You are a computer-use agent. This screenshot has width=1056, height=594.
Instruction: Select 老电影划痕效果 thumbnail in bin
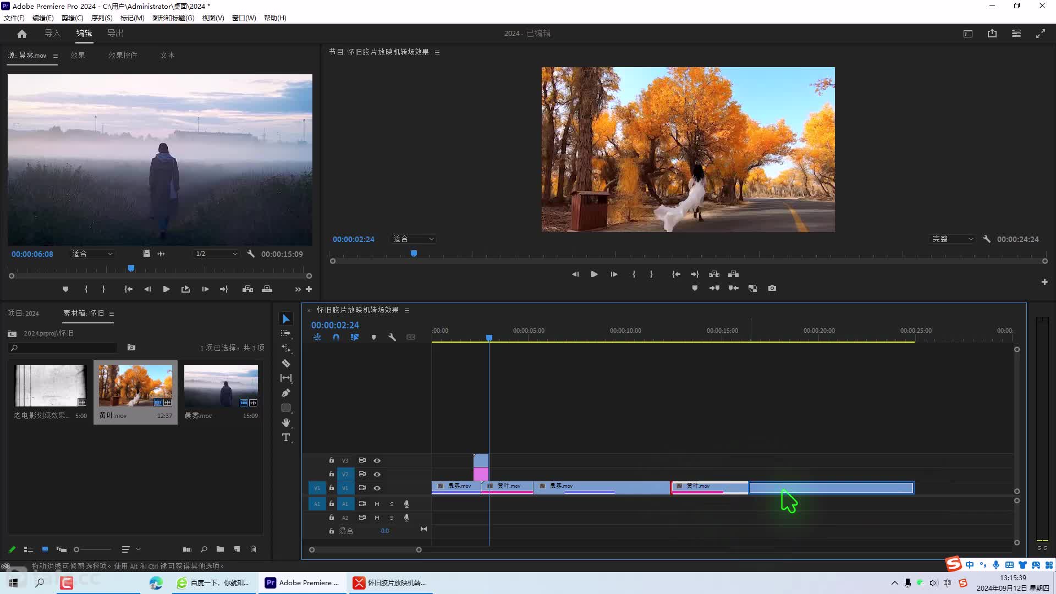(51, 386)
